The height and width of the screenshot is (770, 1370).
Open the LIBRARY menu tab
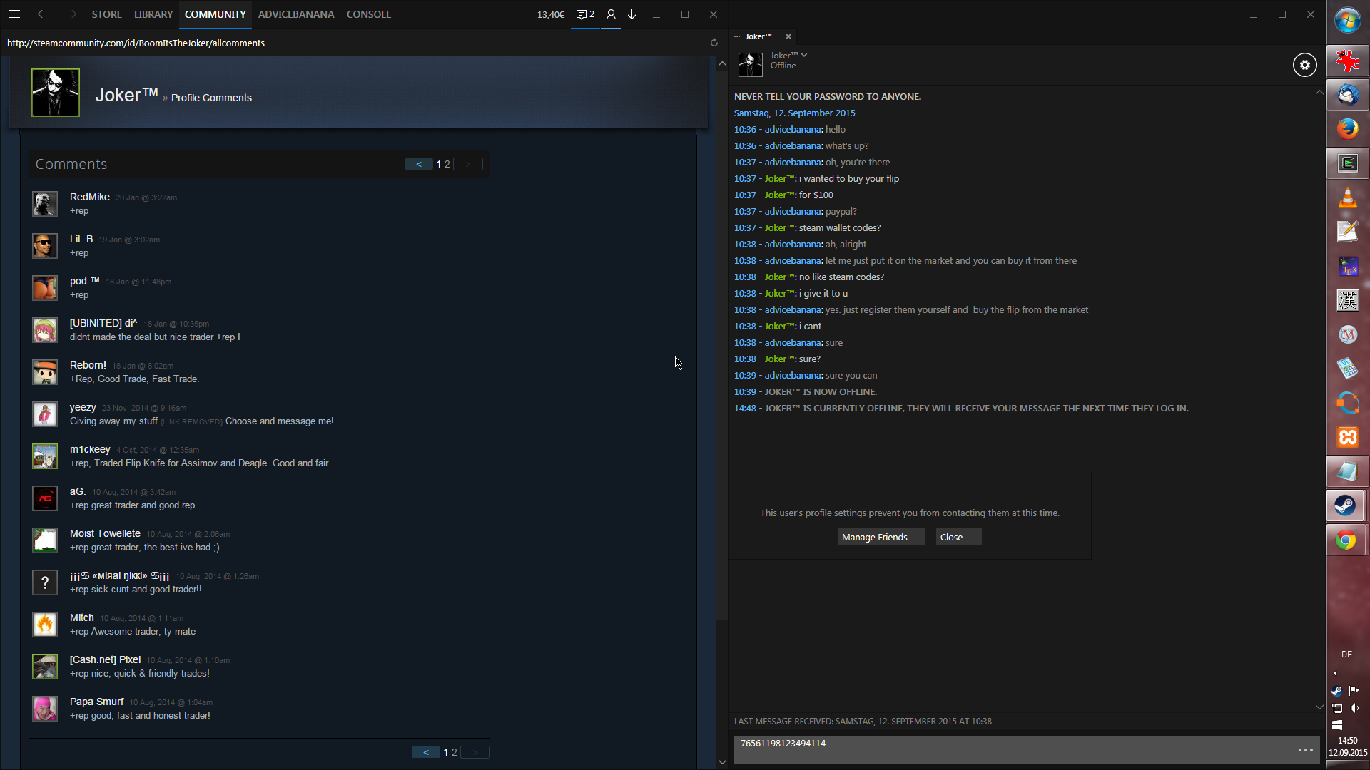click(153, 14)
